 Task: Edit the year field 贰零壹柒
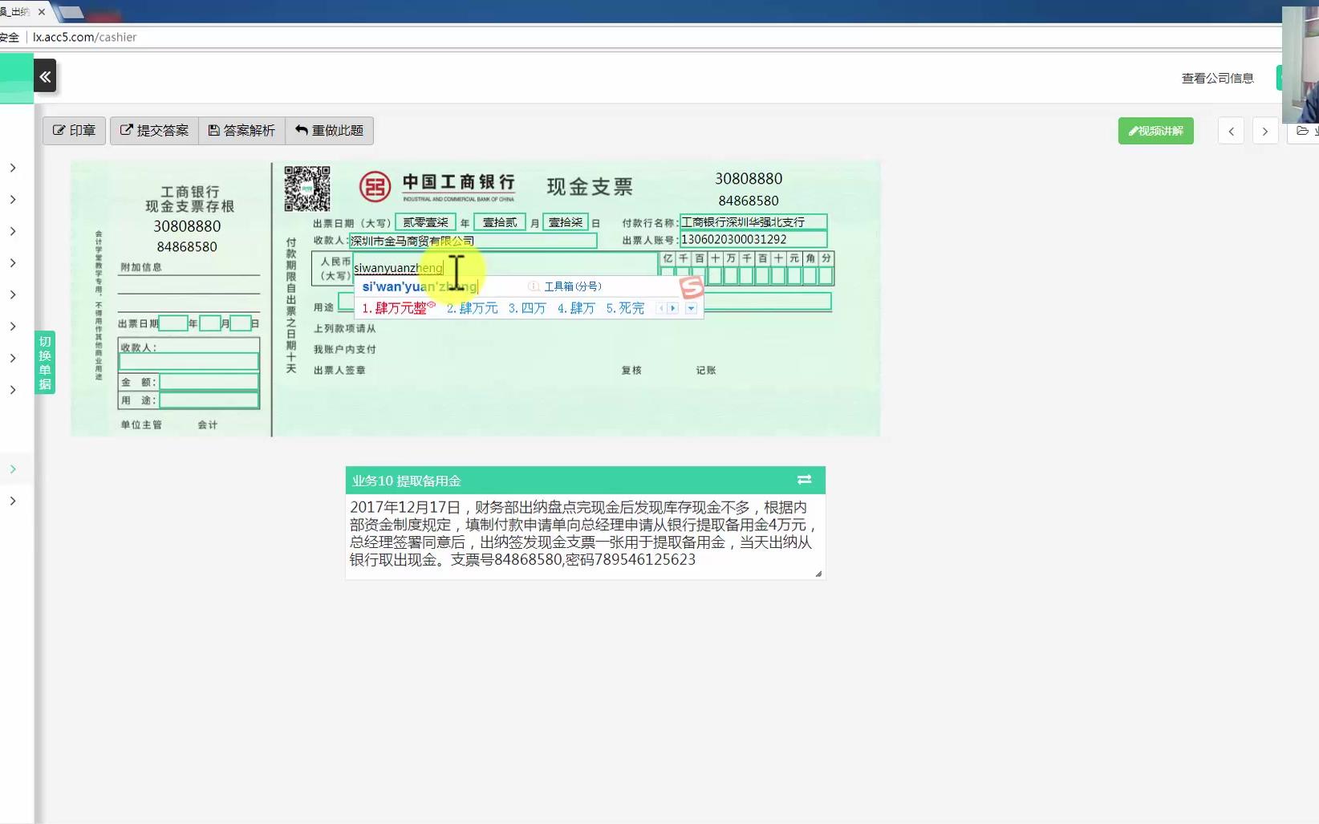pyautogui.click(x=425, y=222)
